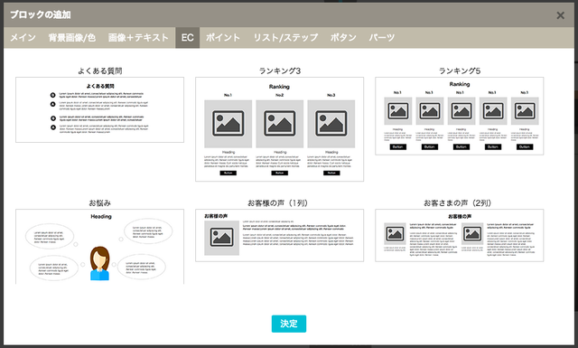Select the お悩み block thumbnail
The width and height of the screenshot is (578, 348).
pyautogui.click(x=99, y=247)
